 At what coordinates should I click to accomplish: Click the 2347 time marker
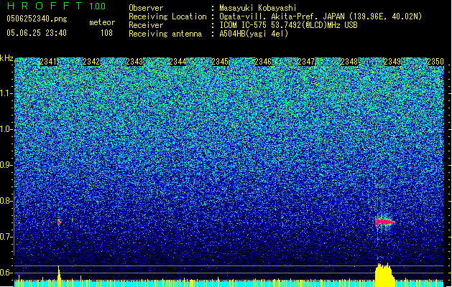(x=306, y=62)
